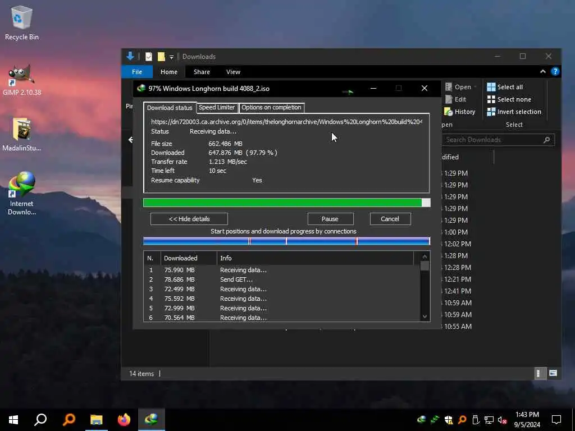Image resolution: width=575 pixels, height=431 pixels.
Task: Open Internet Download Manager desktop shortcut
Action: pos(22,194)
